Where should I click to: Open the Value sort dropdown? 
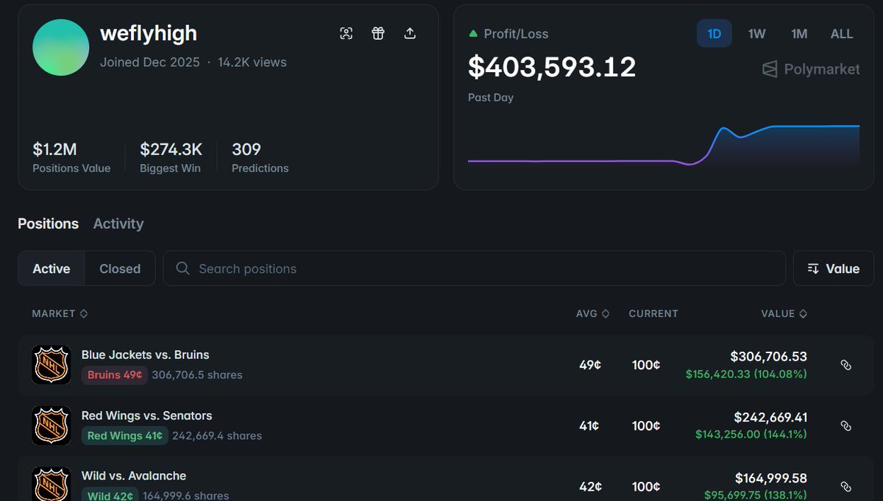click(x=834, y=269)
